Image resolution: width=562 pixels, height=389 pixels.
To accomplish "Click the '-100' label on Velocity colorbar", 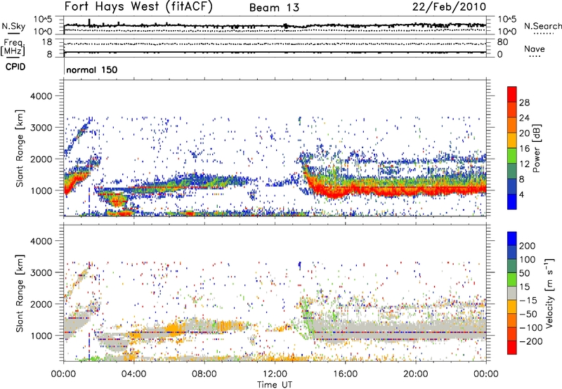I will tap(530, 328).
